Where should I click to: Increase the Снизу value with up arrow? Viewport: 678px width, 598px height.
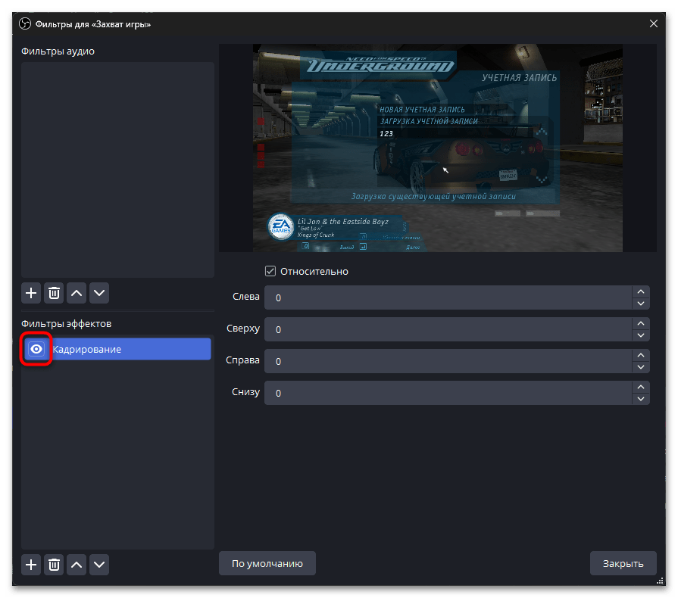(641, 387)
